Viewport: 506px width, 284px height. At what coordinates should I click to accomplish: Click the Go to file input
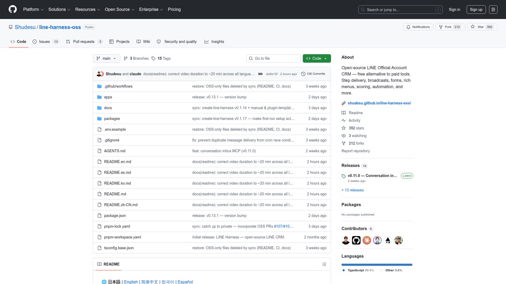(273, 58)
